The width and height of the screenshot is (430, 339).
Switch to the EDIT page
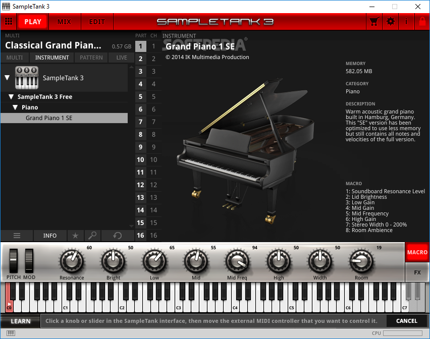pyautogui.click(x=97, y=22)
